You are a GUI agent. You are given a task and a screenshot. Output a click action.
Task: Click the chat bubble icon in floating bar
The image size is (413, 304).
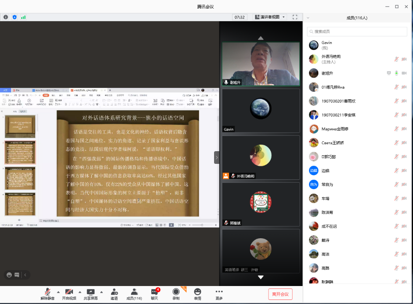pyautogui.click(x=17, y=275)
